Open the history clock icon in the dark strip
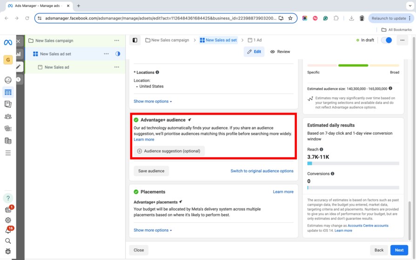This screenshot has width=416, height=260. pyautogui.click(x=18, y=80)
